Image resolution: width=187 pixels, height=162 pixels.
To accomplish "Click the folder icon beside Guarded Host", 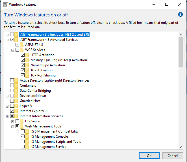I will [x=16, y=101].
